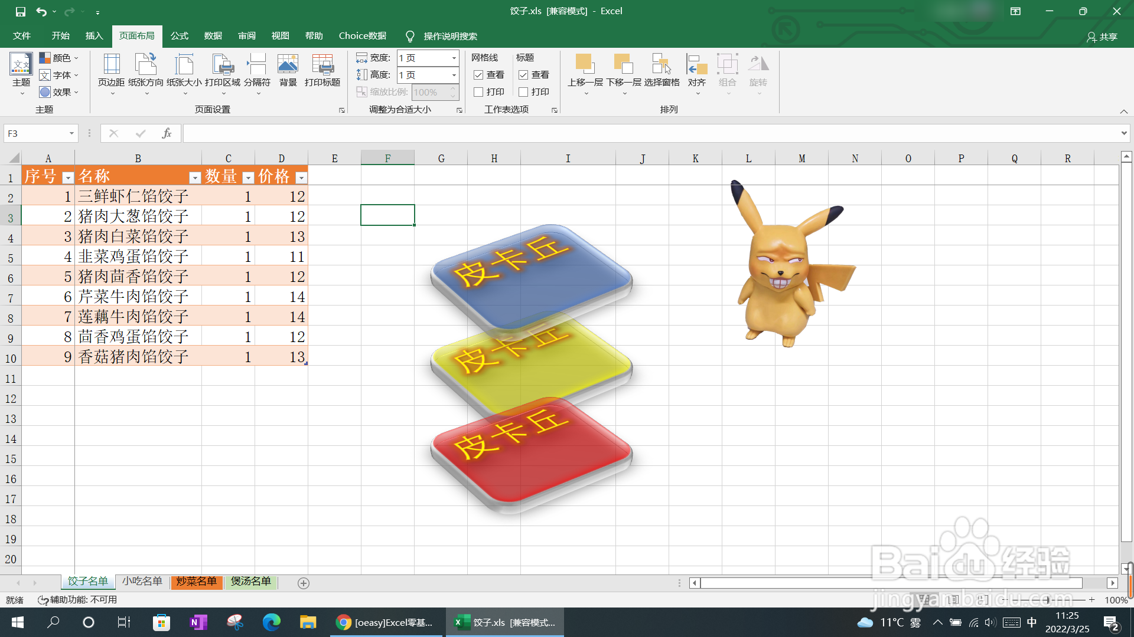
Task: Switch to the 开始 ribbon tab
Action: pos(60,36)
